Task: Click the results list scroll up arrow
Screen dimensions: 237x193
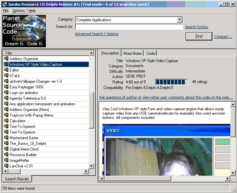Action: point(91,53)
